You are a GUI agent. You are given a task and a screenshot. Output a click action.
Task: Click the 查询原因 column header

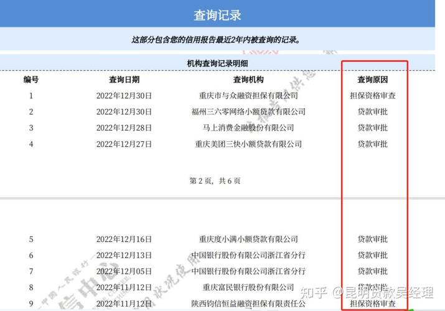(x=372, y=80)
